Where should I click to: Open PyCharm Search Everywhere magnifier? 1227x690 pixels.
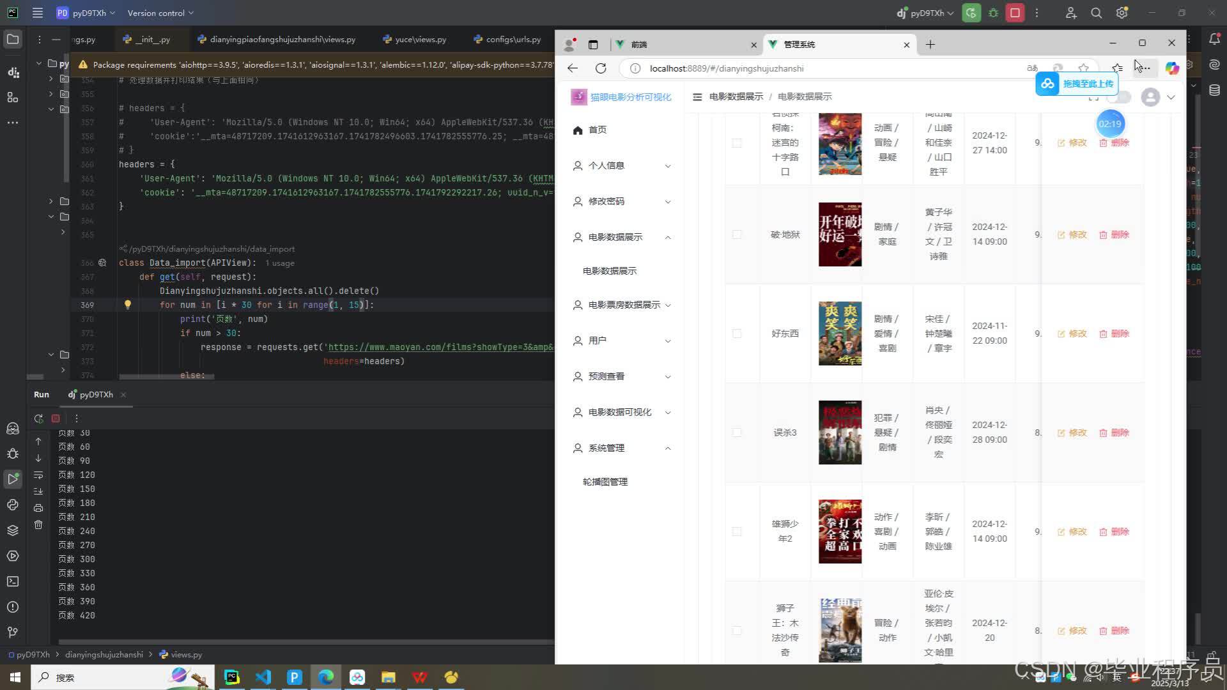[1096, 13]
